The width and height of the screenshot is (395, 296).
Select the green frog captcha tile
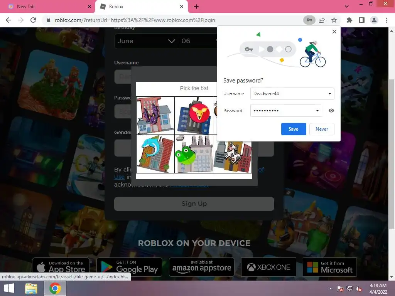tap(194, 154)
